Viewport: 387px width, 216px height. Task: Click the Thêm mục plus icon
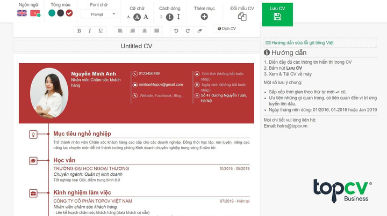[204, 17]
